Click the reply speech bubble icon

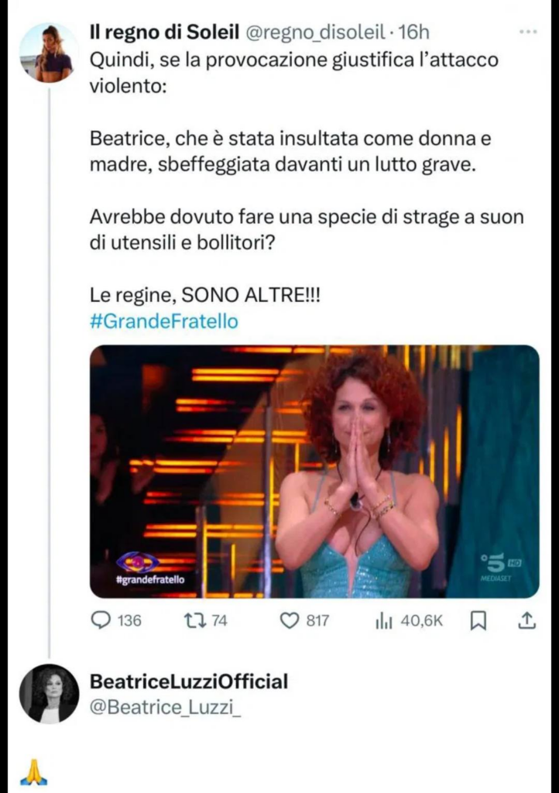[101, 620]
